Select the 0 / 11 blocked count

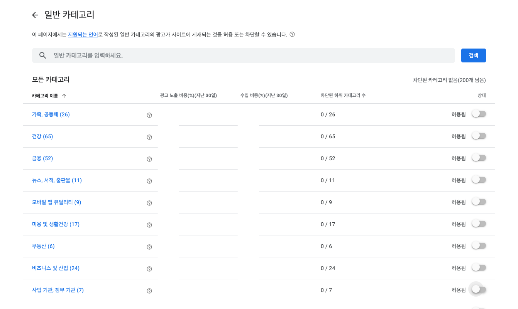pos(328,181)
